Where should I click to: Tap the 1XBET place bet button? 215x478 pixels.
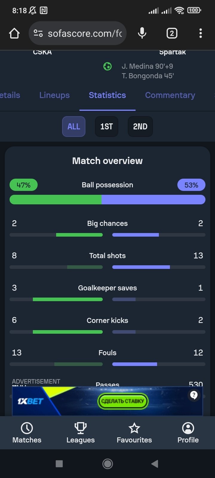pos(123,401)
